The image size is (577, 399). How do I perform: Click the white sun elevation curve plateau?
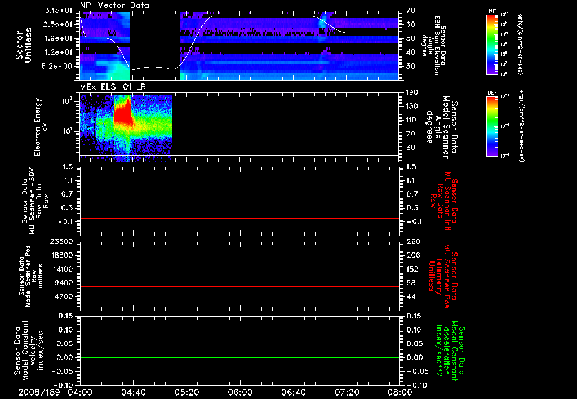(263, 16)
